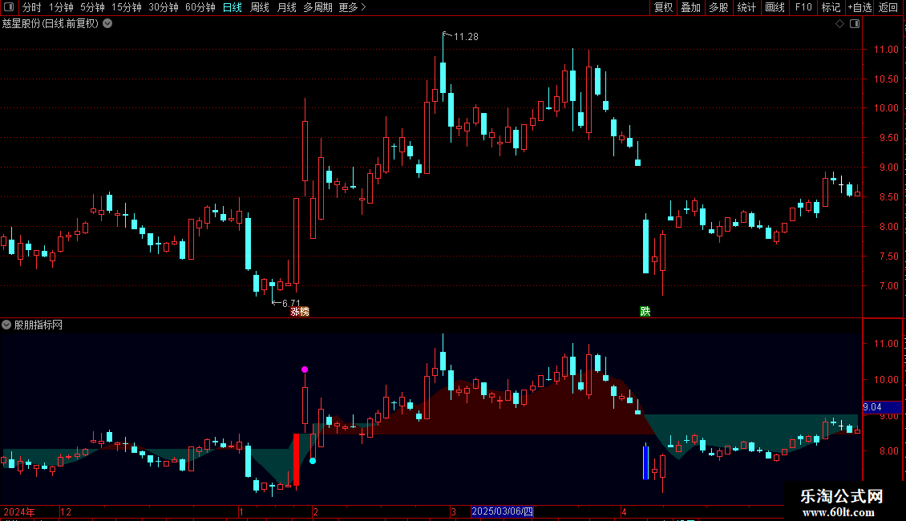The height and width of the screenshot is (521, 906).
Task: Click month 4 on the time axis
Action: [x=624, y=511]
